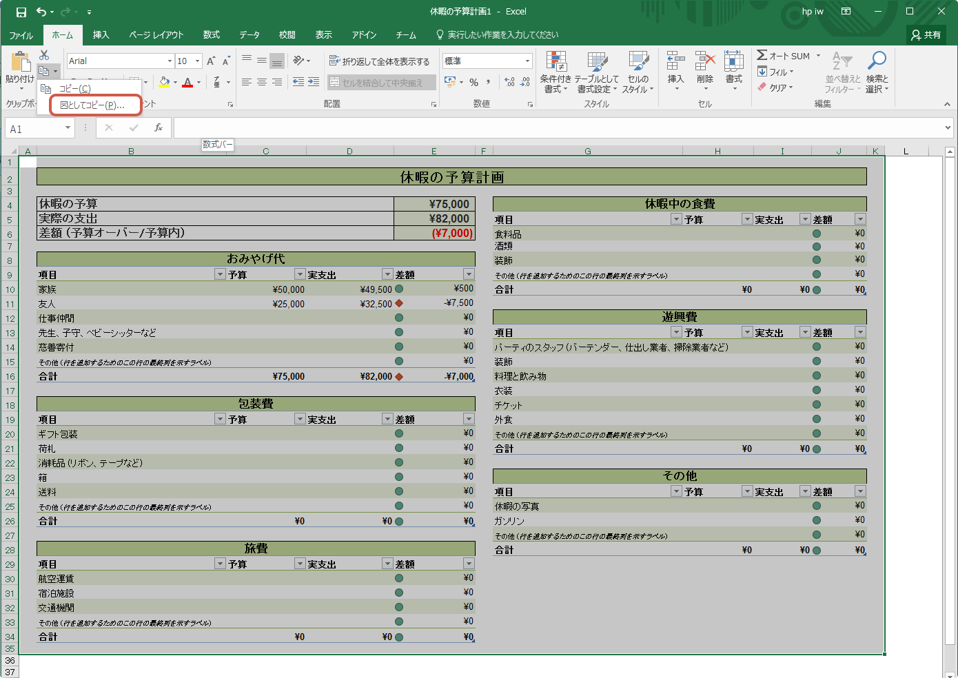
Task: Open the 配置 alignment dialog launcher
Action: click(x=434, y=104)
